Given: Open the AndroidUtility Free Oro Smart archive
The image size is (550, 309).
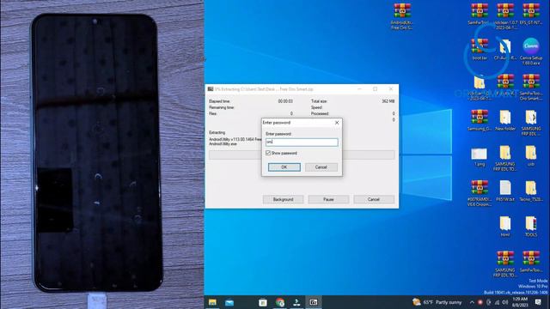Looking at the screenshot, I should pos(402,15).
